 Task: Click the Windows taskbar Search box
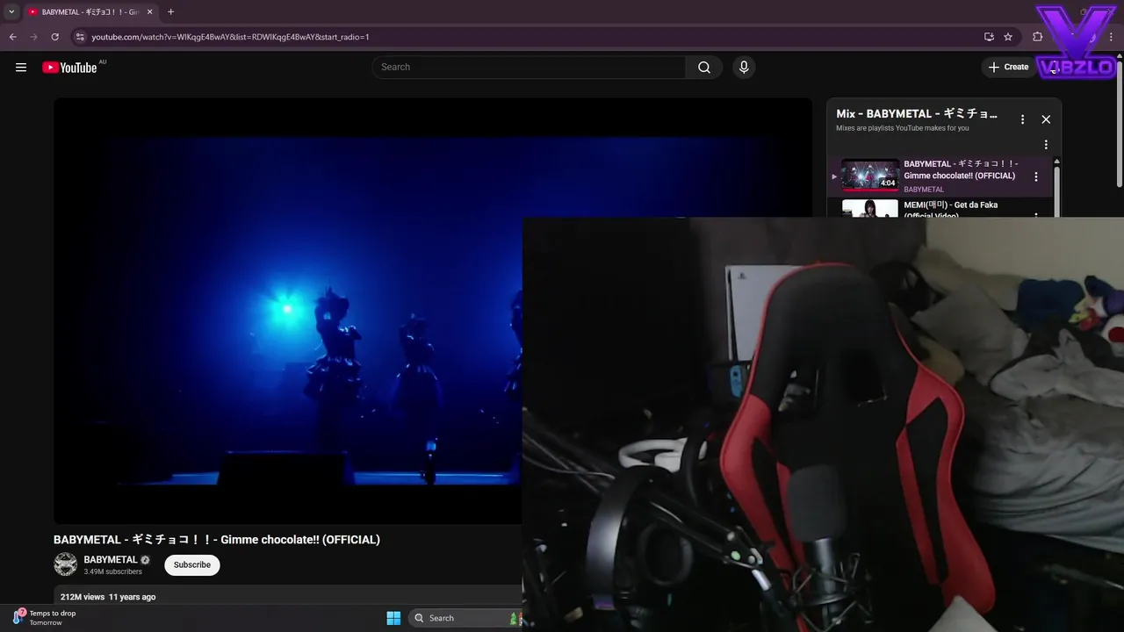(465, 618)
